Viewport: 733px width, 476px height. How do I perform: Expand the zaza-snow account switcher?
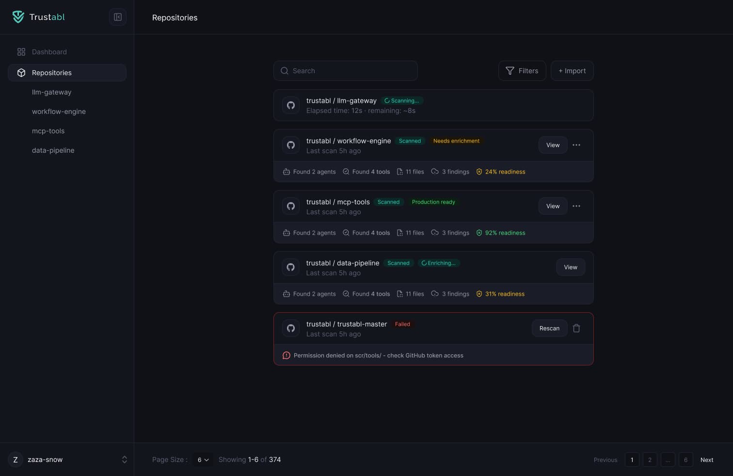pos(125,460)
